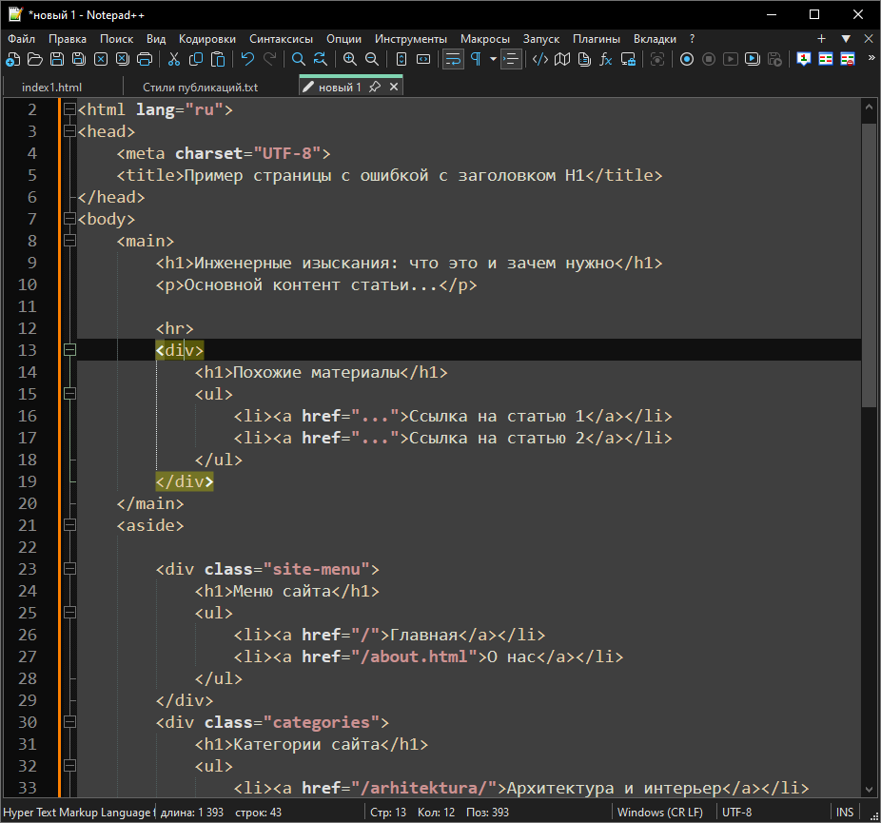Close the новый 1 tab
The width and height of the screenshot is (881, 823).
[x=394, y=88]
